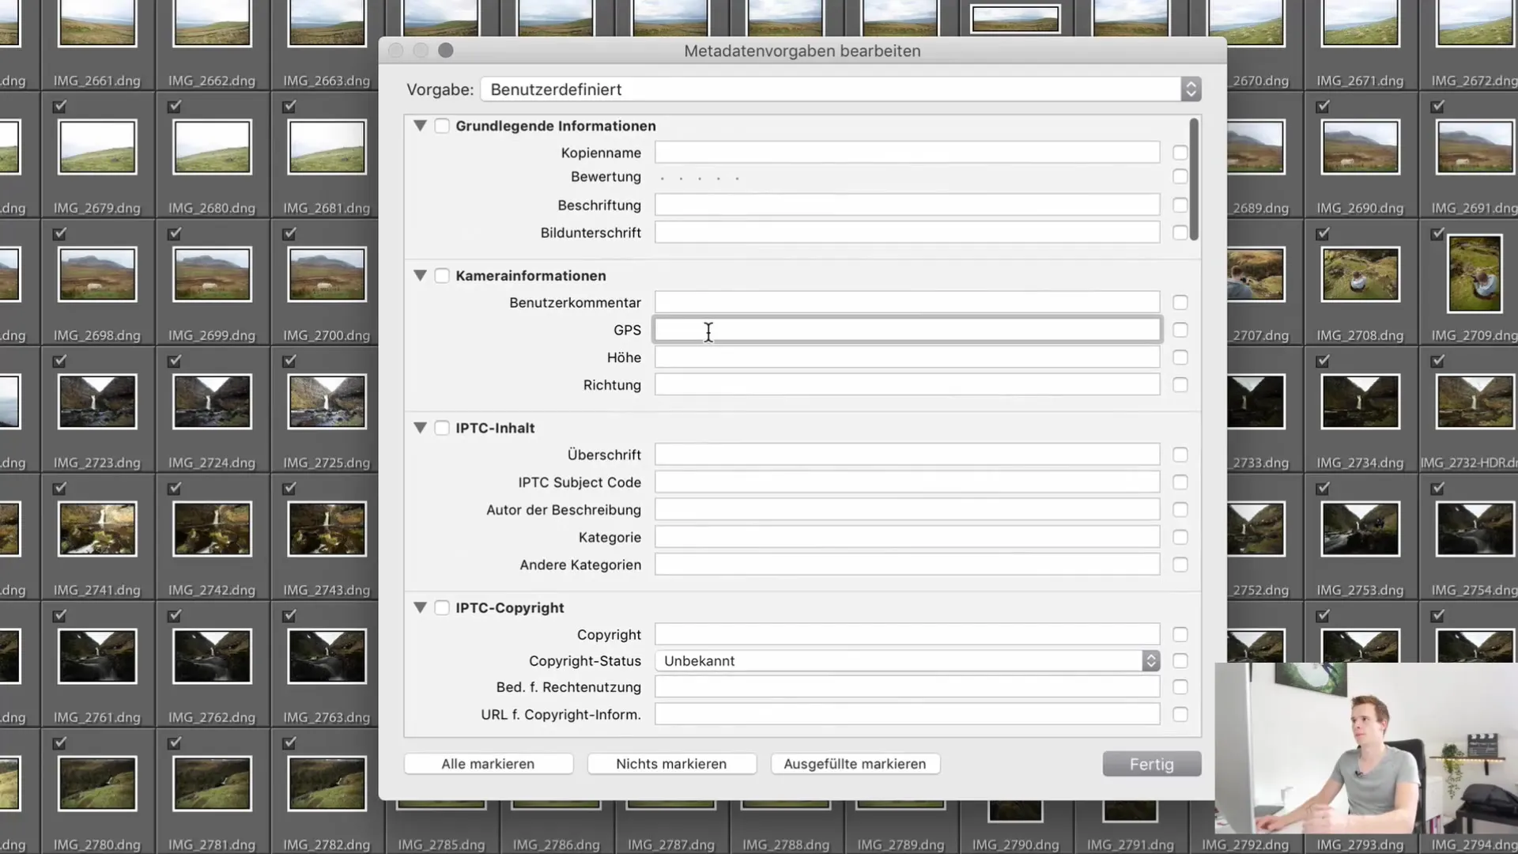Click into the Andere Kategorien field
This screenshot has height=854, width=1518.
click(x=907, y=565)
